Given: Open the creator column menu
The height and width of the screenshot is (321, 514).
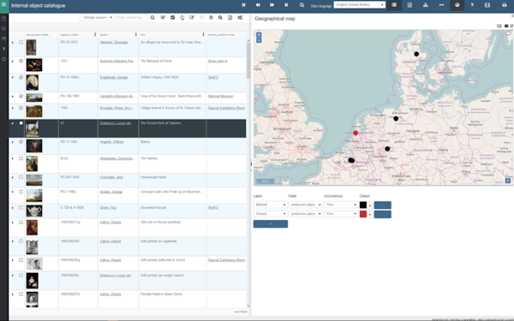Looking at the screenshot, I should tap(136, 34).
